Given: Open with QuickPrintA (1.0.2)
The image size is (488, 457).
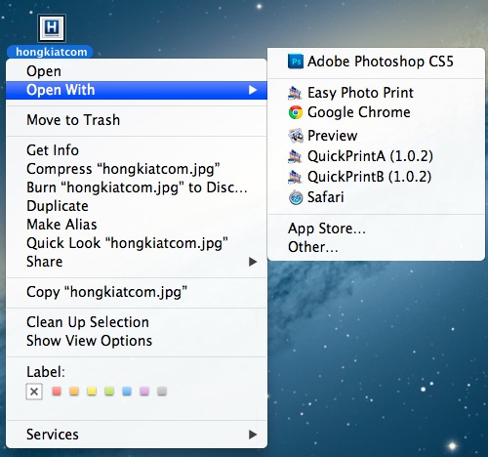Looking at the screenshot, I should click(376, 156).
